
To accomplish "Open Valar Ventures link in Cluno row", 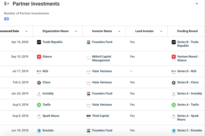I will tap(102, 82).
